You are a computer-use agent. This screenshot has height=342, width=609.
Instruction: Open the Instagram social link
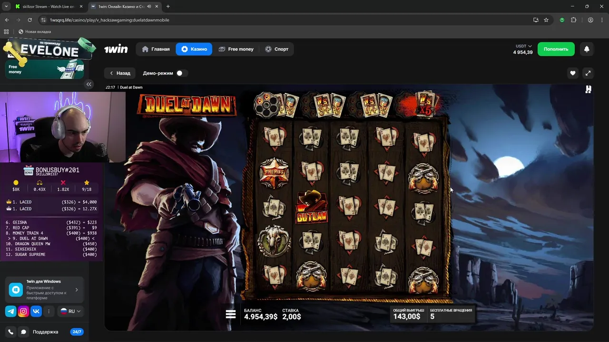[x=23, y=312]
